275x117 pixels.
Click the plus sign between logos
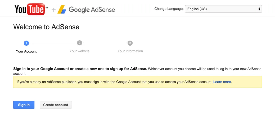point(54,10)
